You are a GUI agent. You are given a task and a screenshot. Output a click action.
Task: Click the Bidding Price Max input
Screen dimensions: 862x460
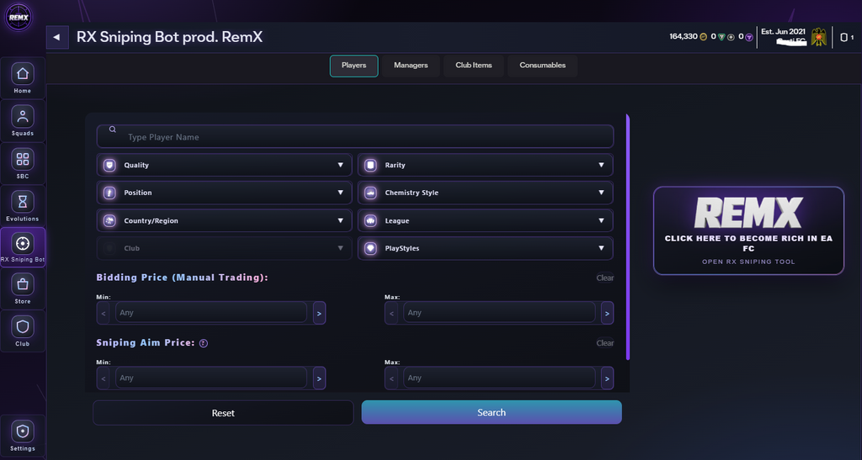pos(499,313)
